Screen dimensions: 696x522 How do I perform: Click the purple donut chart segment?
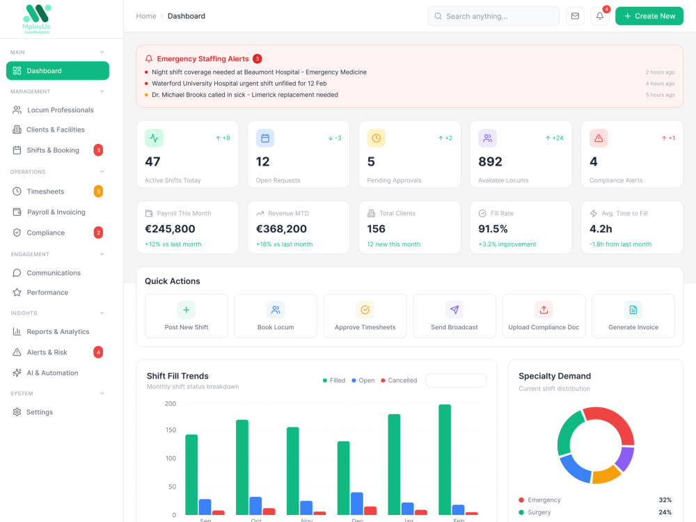[x=626, y=459]
